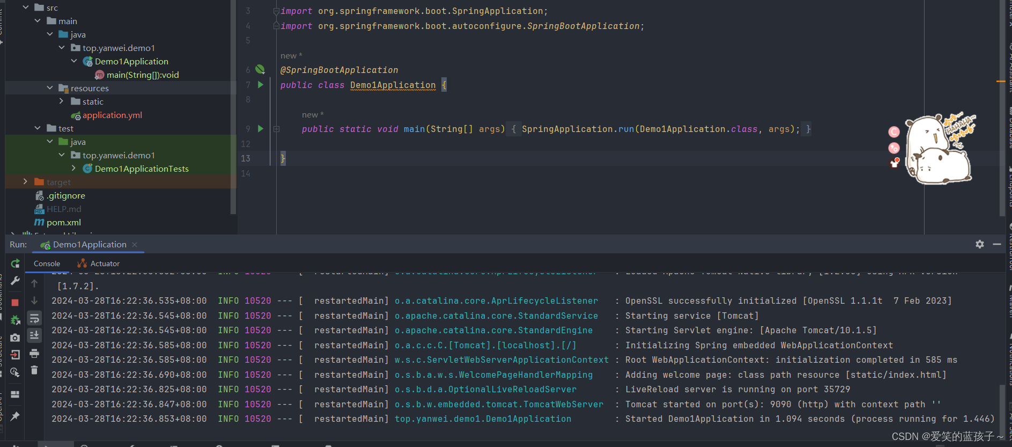This screenshot has width=1012, height=447.
Task: Expand the folded main method body
Action: click(x=277, y=129)
